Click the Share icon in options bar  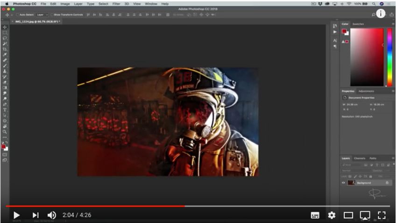coord(392,14)
